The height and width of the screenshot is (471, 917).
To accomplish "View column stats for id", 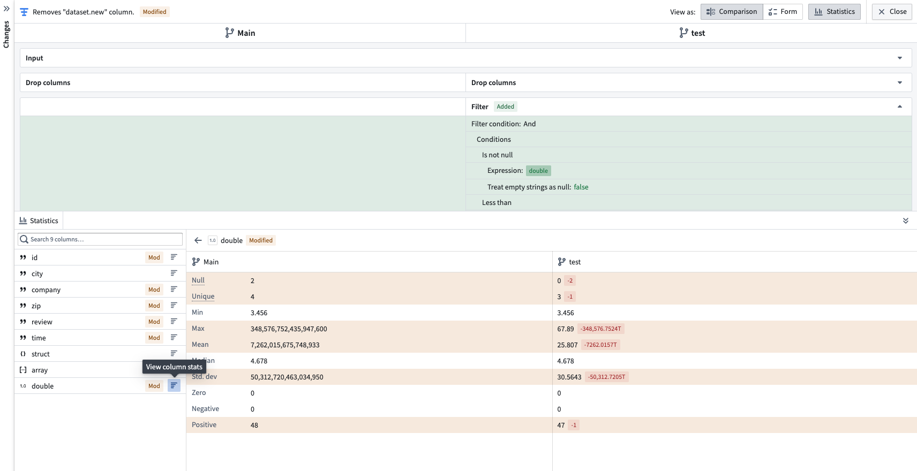I will pos(174,257).
